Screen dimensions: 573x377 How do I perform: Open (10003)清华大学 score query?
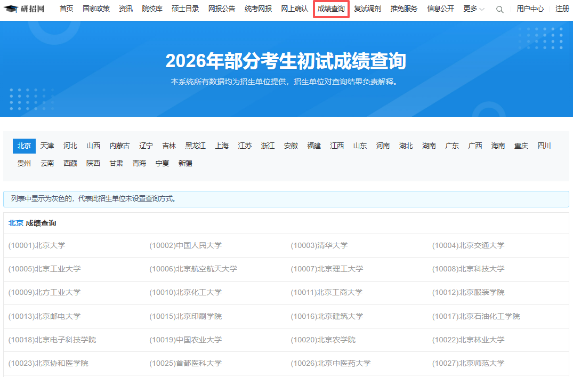tap(319, 246)
